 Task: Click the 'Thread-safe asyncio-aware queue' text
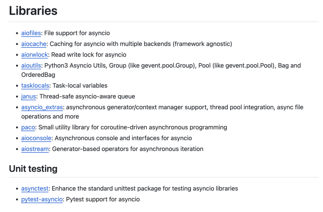click(87, 96)
